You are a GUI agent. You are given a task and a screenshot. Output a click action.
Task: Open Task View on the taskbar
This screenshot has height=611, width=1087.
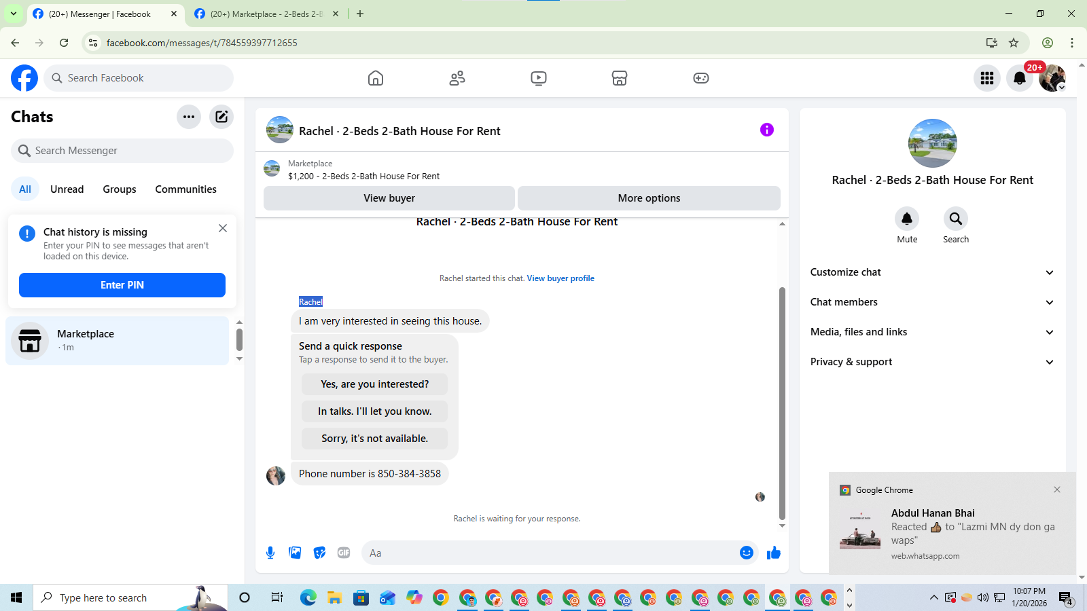point(277,597)
